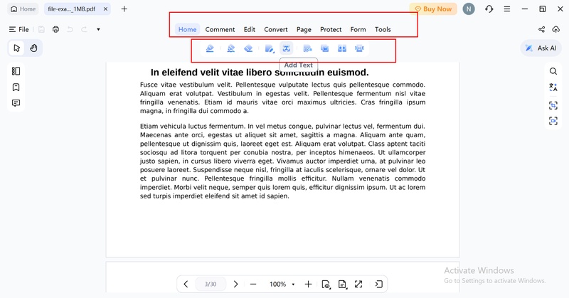Switch to the Page tab
Image resolution: width=569 pixels, height=298 pixels.
point(304,29)
